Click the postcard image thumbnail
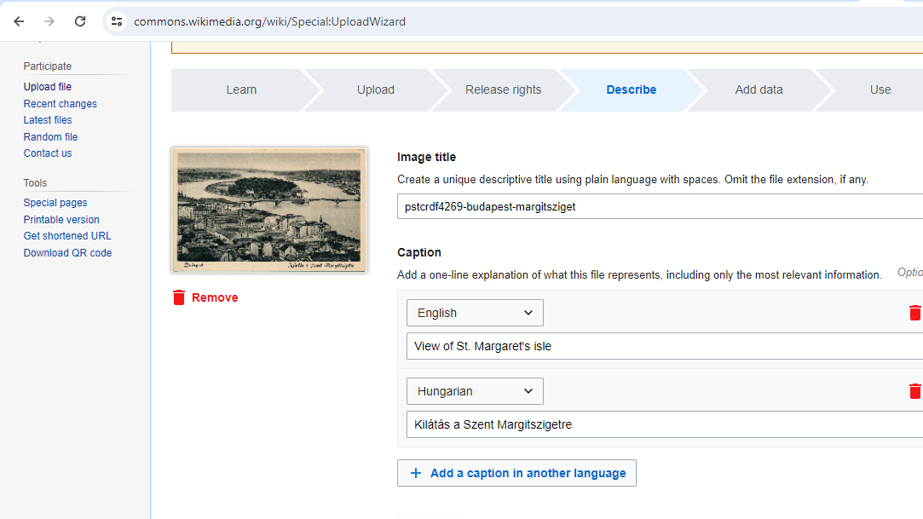 (x=269, y=210)
